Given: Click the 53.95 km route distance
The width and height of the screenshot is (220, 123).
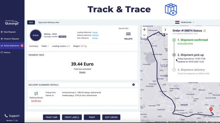Looking at the screenshot, I should (x=36, y=101).
